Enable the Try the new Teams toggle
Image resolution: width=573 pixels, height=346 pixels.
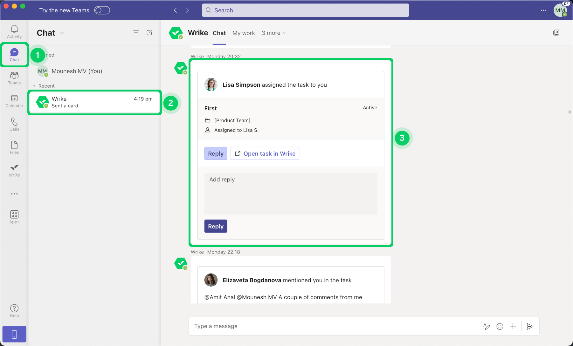pos(102,10)
